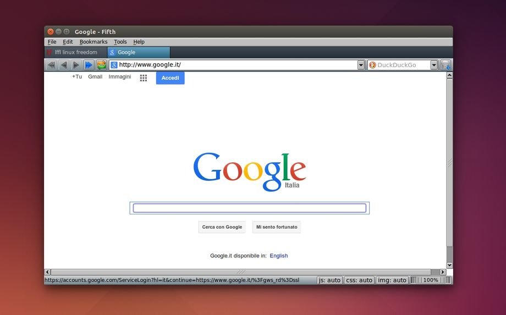Click the scroll left arrow of horizontal scrollbar

48,272
